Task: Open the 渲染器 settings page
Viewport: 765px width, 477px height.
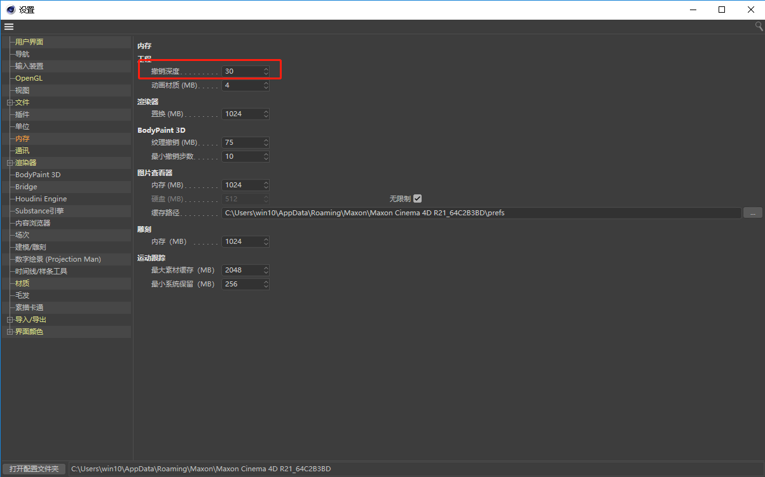Action: 26,163
